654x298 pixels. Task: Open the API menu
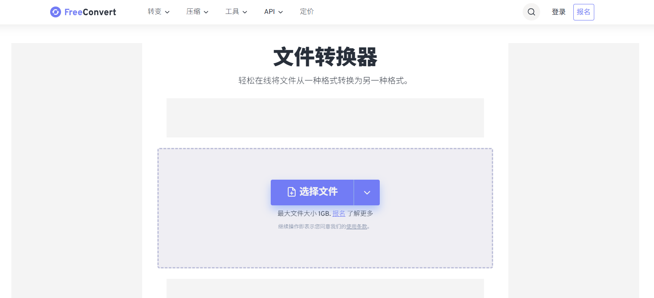[273, 12]
